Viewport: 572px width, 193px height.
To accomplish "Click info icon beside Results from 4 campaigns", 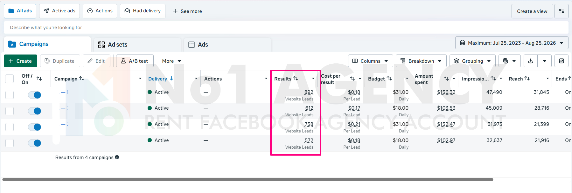I will tap(117, 157).
